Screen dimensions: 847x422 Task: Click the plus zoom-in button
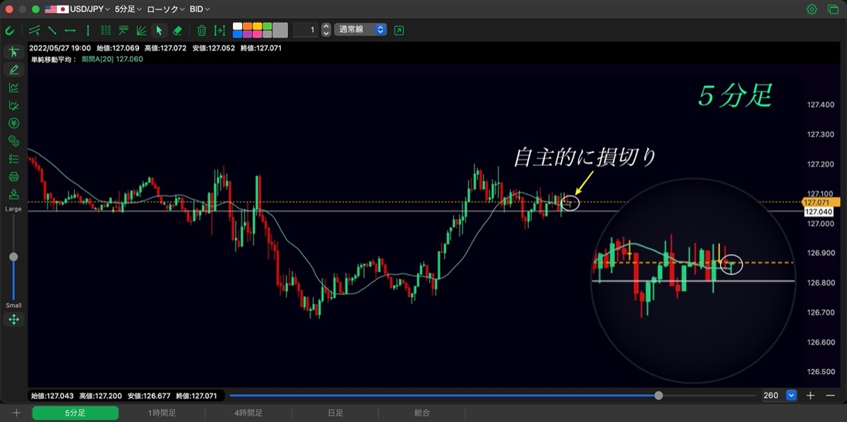click(x=811, y=395)
